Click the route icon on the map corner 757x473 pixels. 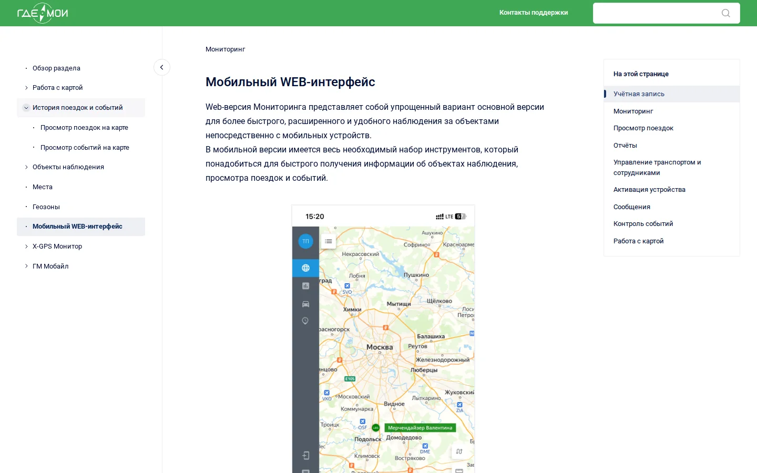pos(459,451)
